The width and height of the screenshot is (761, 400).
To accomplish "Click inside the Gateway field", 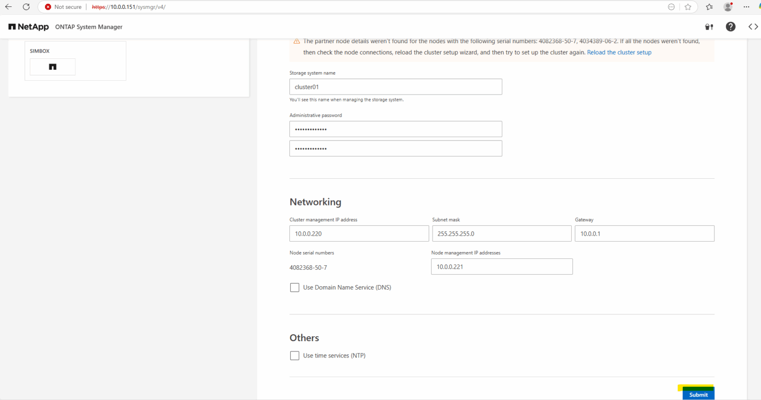I will tap(644, 233).
